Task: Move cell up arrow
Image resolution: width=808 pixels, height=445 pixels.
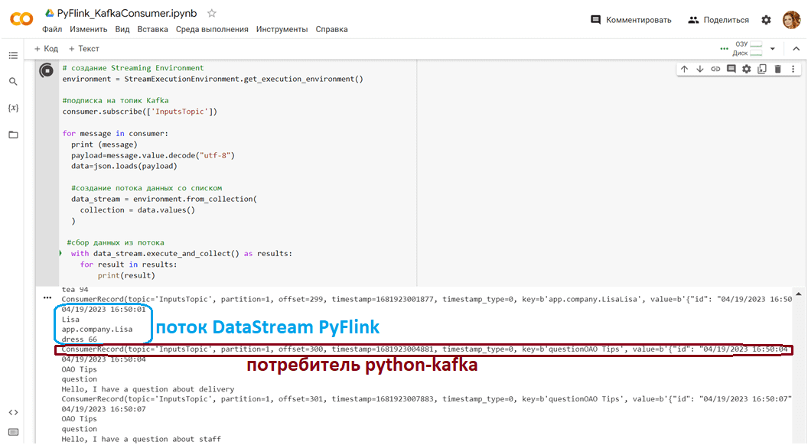Action: pyautogui.click(x=684, y=69)
